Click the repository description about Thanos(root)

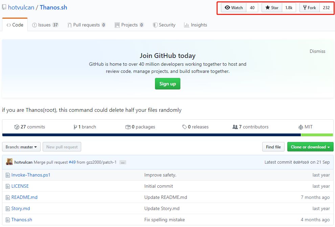[x=92, y=110]
